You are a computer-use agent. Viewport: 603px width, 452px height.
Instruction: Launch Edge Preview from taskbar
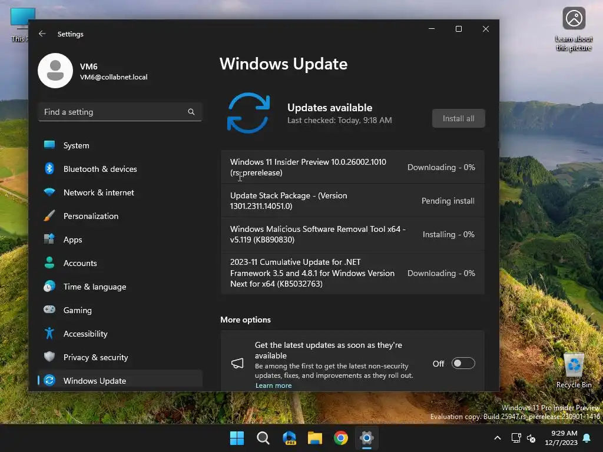coord(289,438)
